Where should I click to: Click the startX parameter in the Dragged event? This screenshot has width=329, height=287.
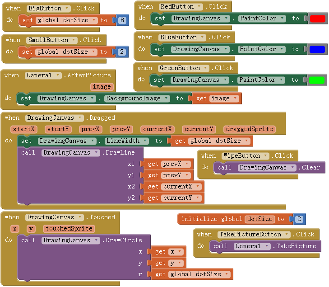[24, 129]
